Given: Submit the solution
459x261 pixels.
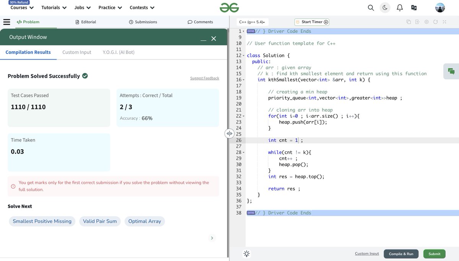Looking at the screenshot, I should tap(435, 254).
